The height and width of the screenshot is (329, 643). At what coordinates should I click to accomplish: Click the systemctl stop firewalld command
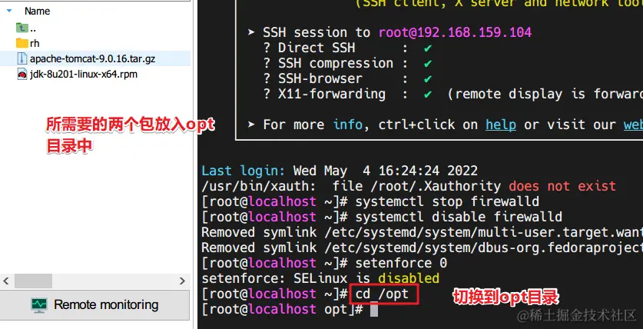coord(447,201)
